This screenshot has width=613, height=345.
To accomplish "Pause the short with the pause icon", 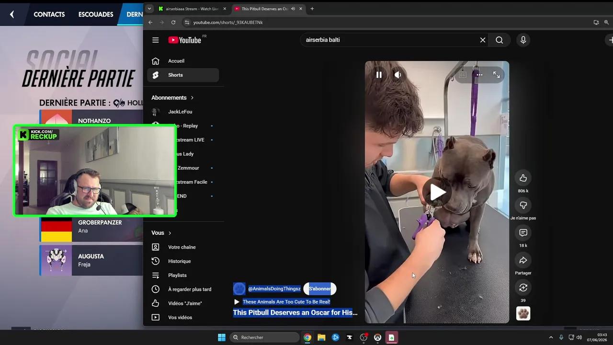I will click(x=379, y=75).
